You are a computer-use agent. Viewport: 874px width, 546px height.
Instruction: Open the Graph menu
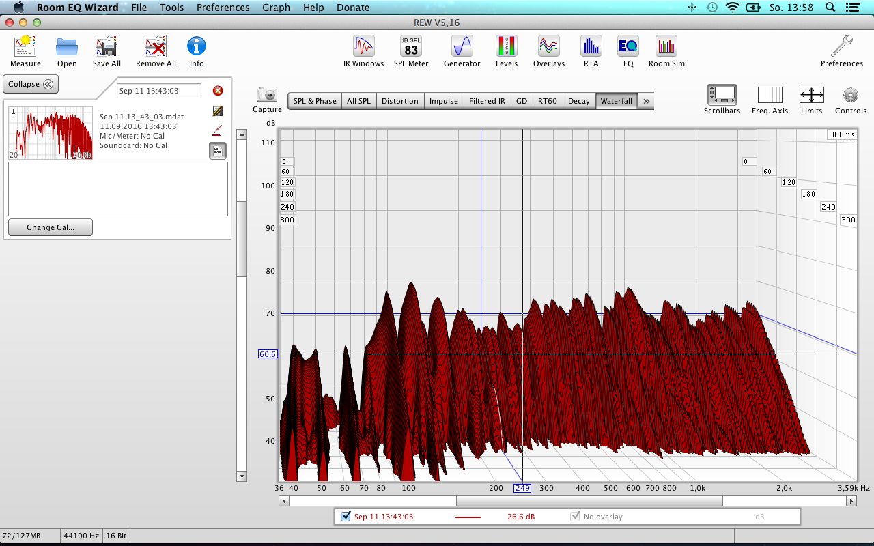[276, 8]
